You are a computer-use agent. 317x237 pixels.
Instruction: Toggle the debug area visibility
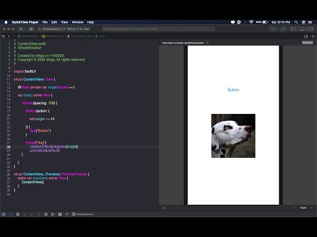point(302,29)
